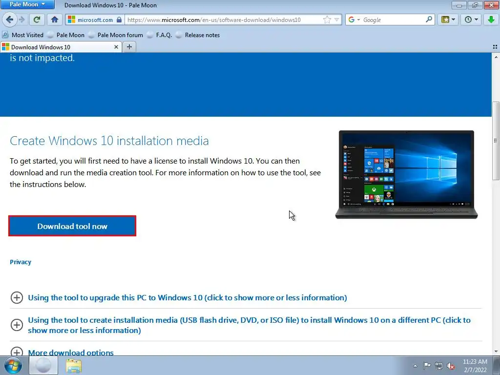Open the downloads green arrow button

[x=491, y=20]
